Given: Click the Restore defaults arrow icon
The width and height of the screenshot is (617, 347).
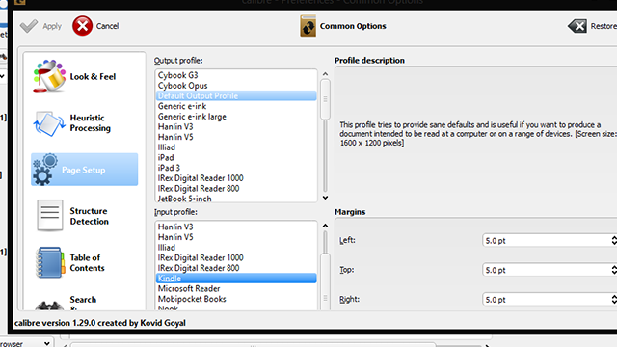Looking at the screenshot, I should tap(577, 26).
